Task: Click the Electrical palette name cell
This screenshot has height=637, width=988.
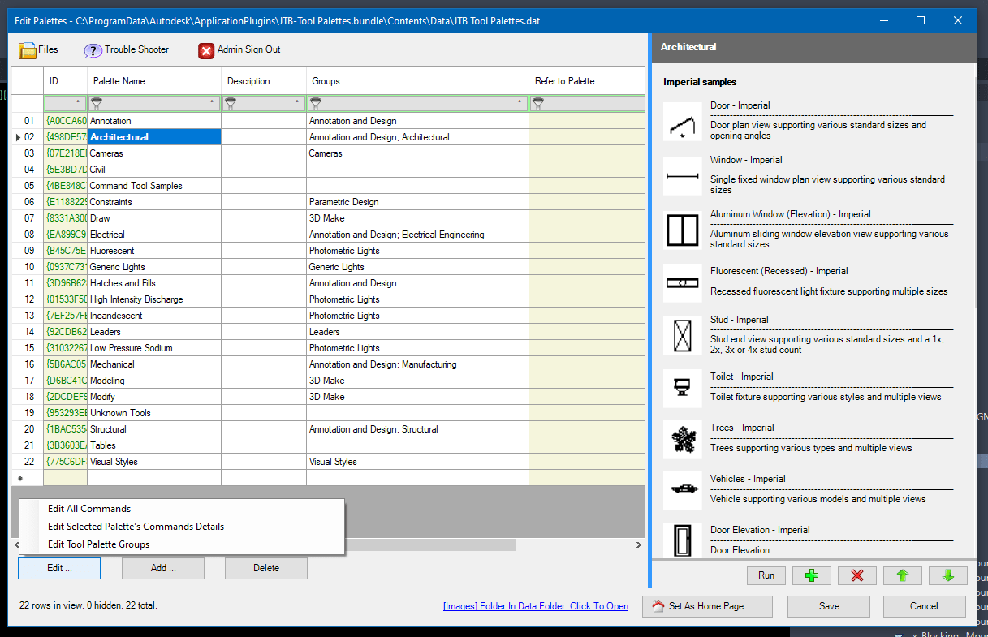Action: click(x=154, y=235)
